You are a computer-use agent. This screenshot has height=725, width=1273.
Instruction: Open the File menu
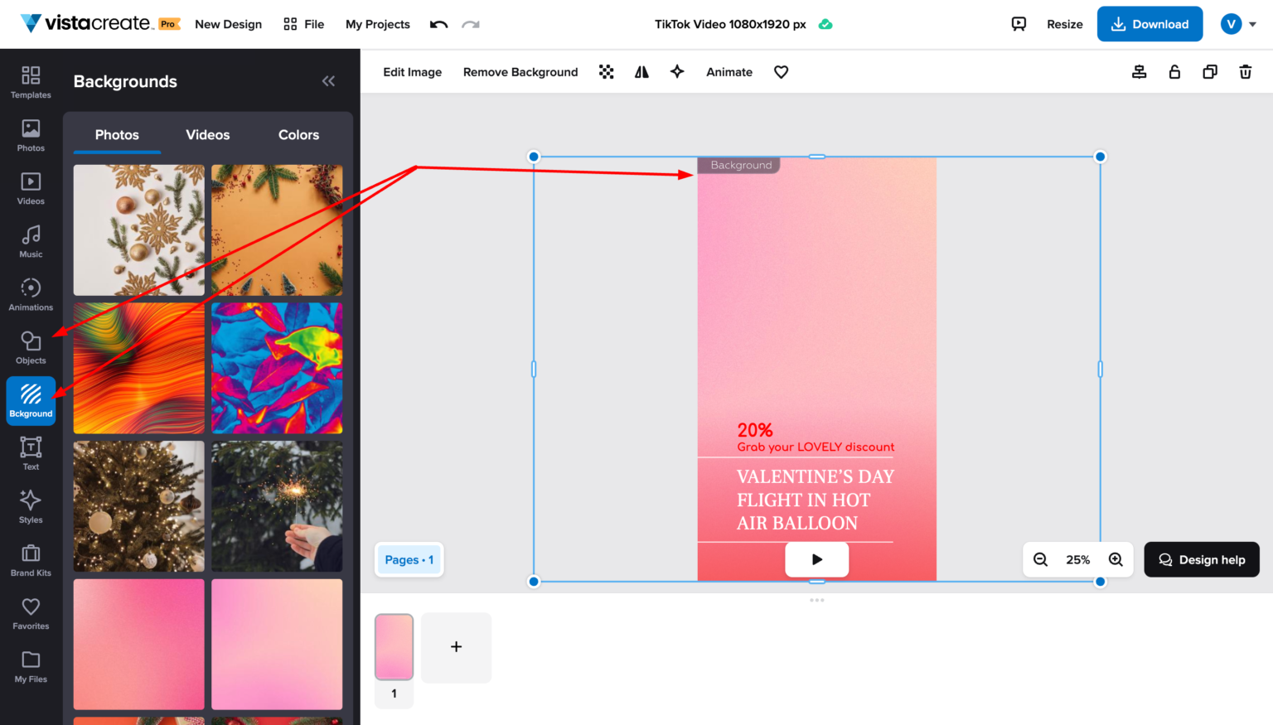point(303,24)
